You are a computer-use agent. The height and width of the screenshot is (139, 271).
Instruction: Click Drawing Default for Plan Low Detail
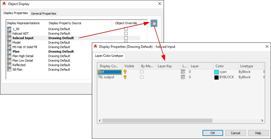pos(59,60)
